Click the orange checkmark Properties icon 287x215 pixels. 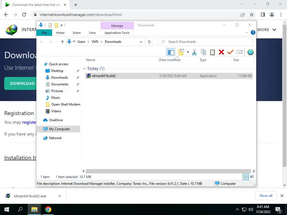pos(230,52)
